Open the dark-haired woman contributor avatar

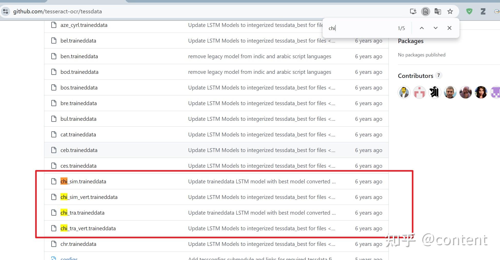(x=481, y=92)
